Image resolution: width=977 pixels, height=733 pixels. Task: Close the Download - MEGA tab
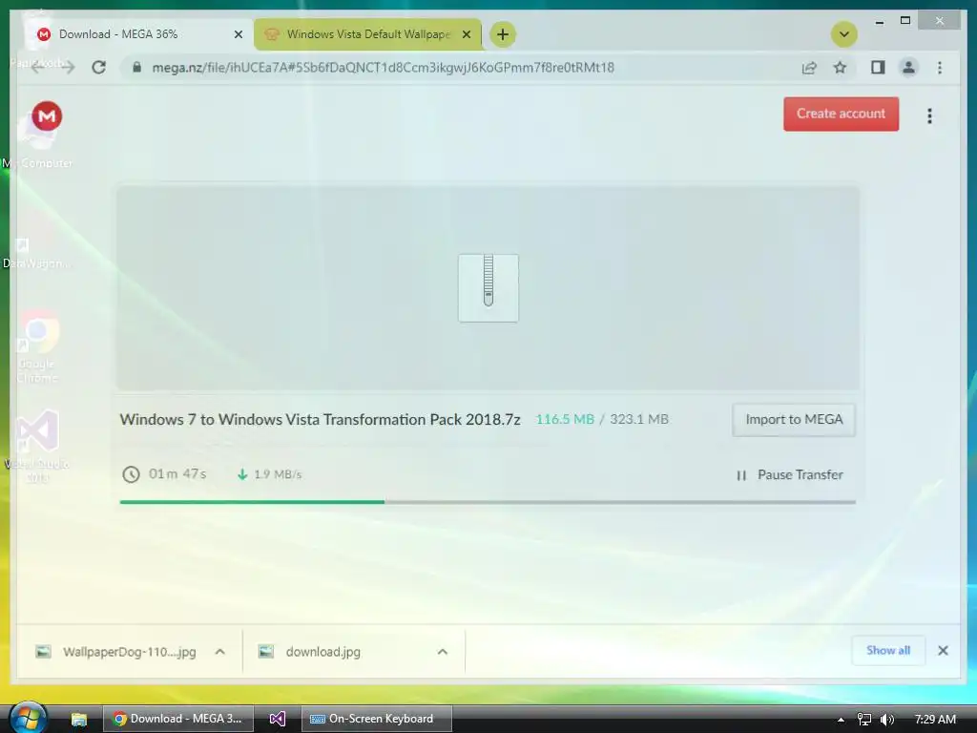(238, 34)
